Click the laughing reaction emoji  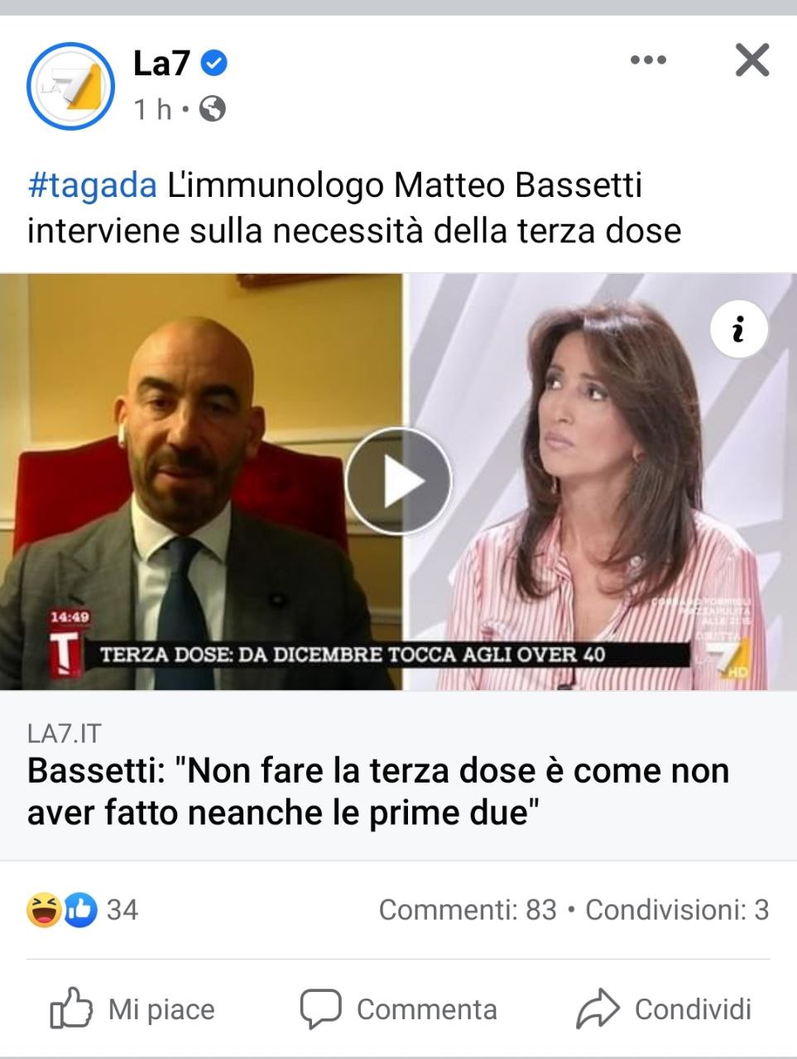(x=43, y=910)
